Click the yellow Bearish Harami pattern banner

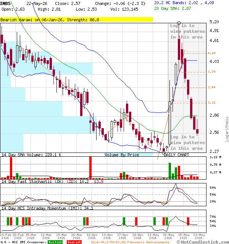76,20
